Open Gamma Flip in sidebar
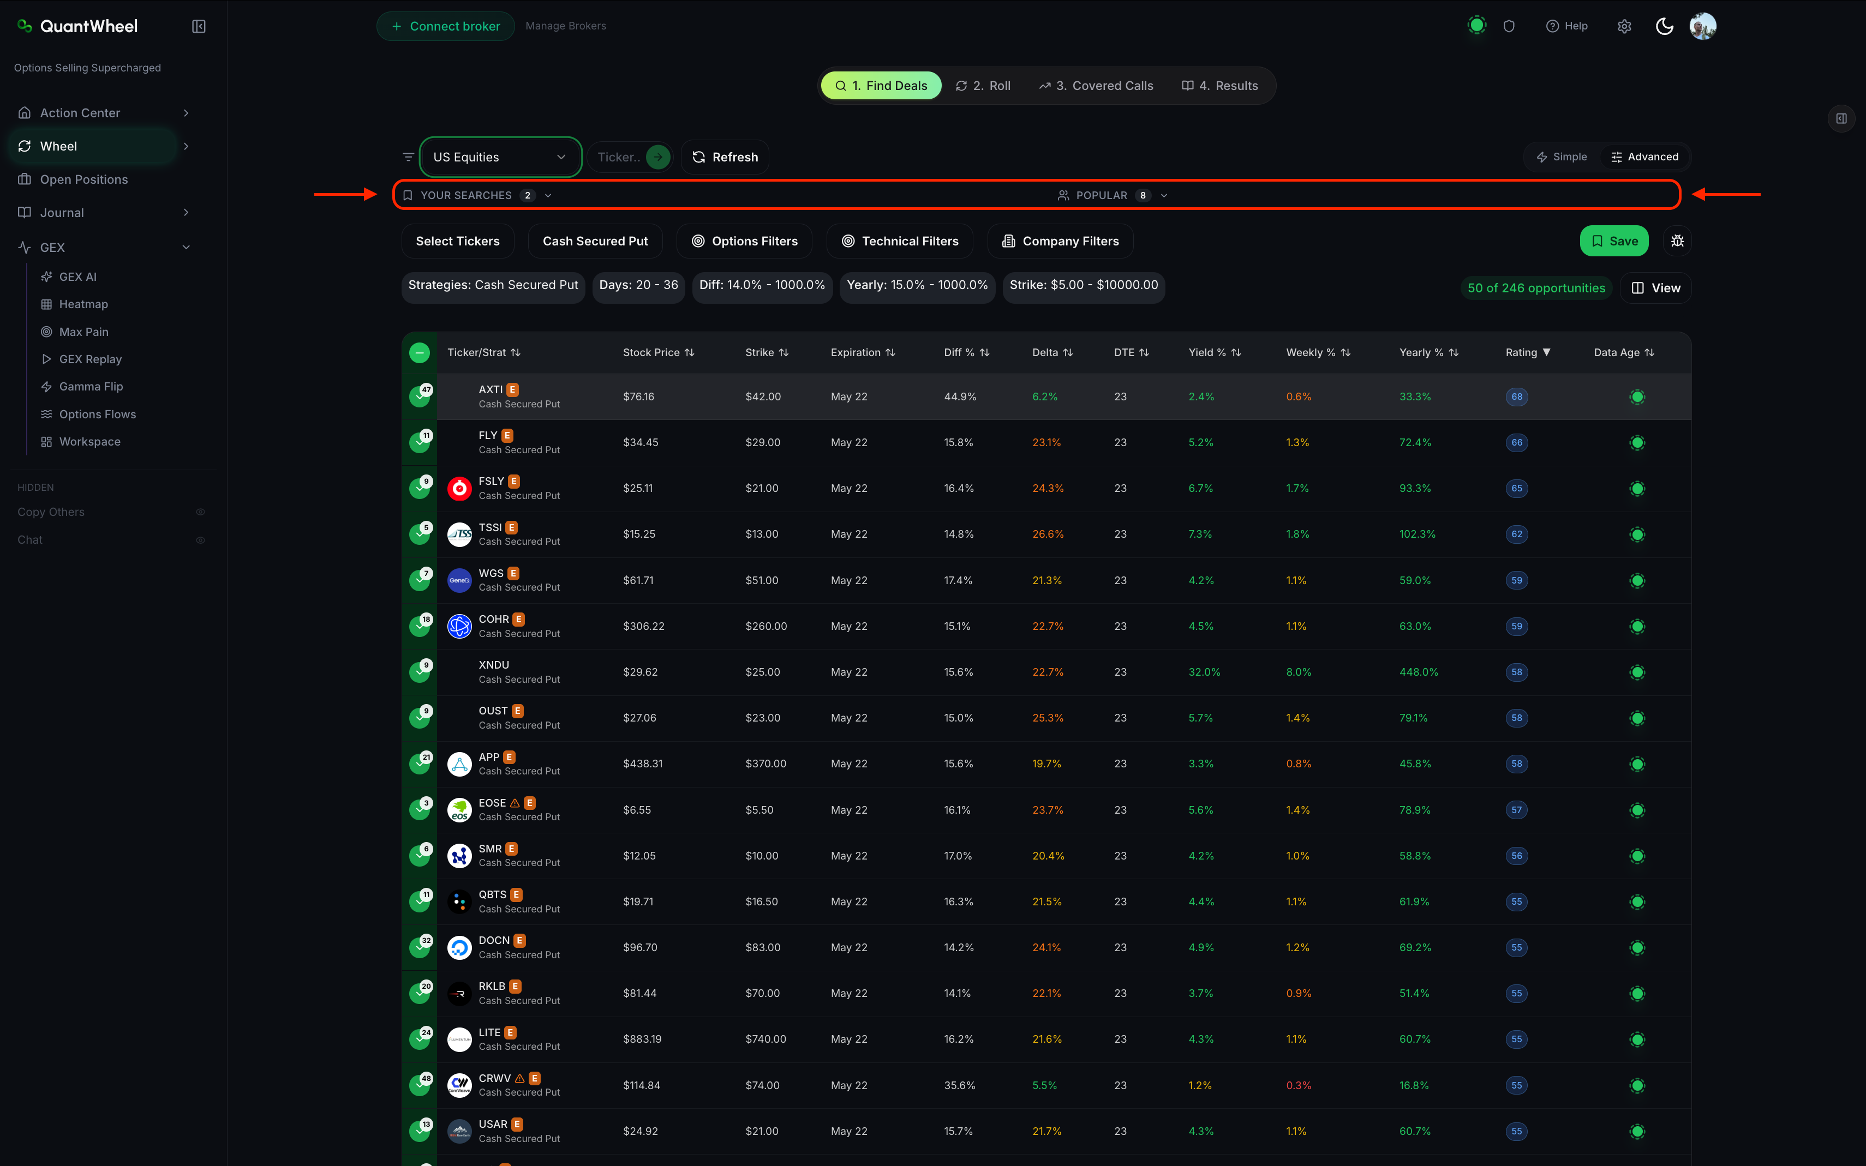1866x1166 pixels. (x=82, y=386)
